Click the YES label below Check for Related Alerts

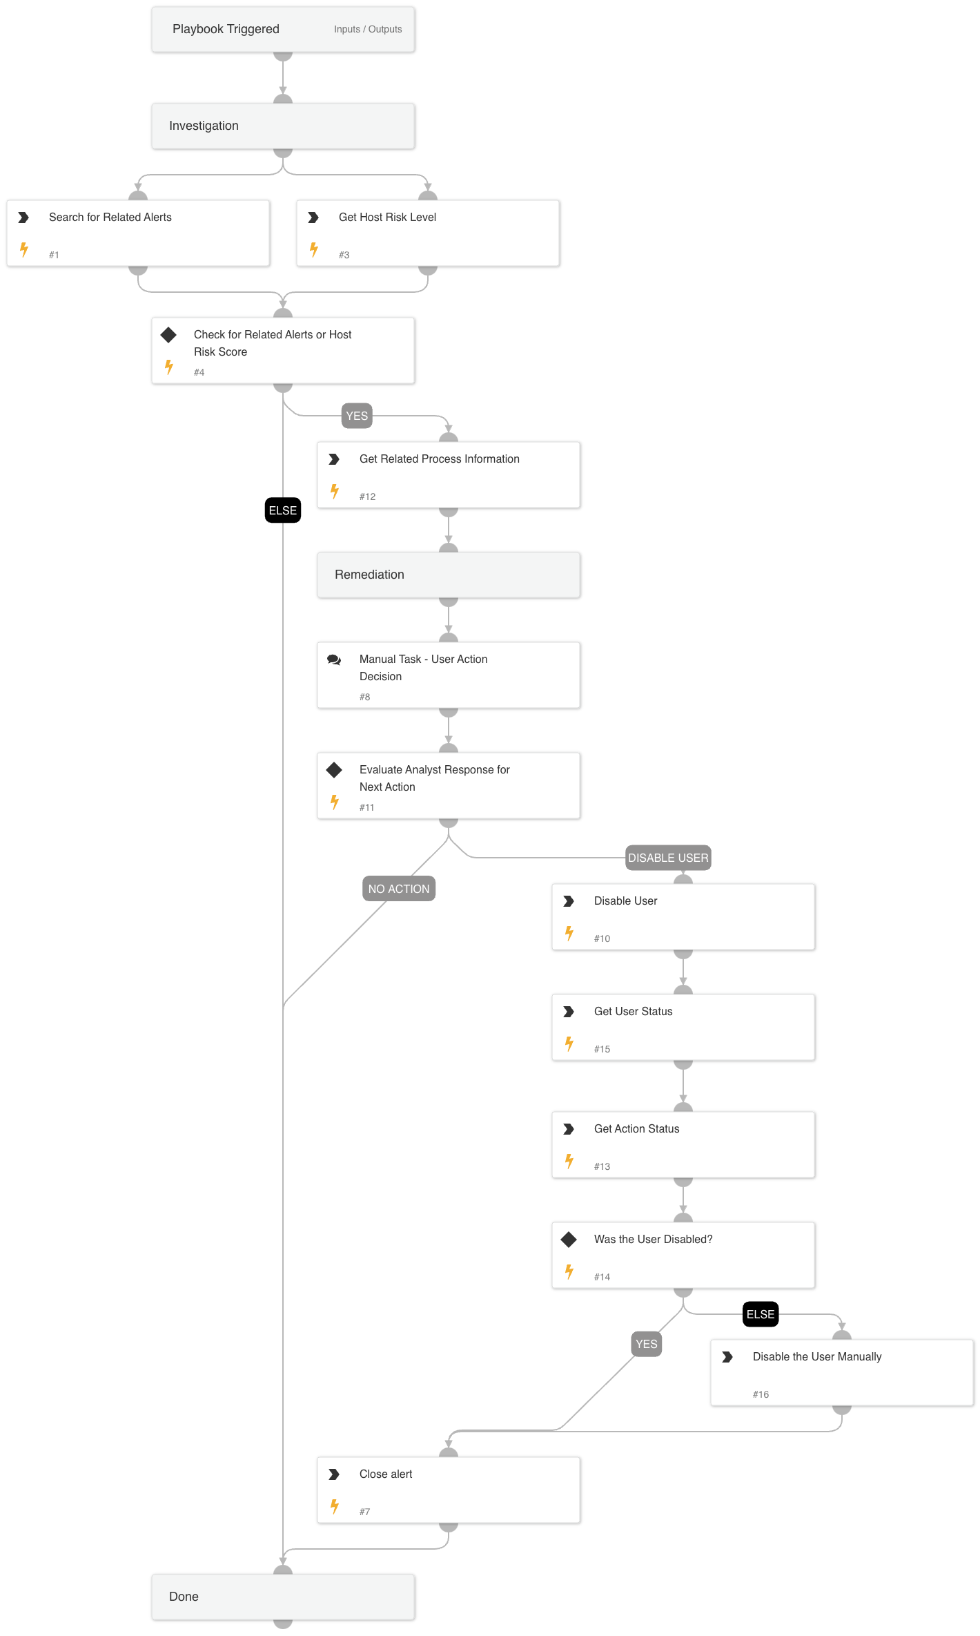[x=357, y=416]
